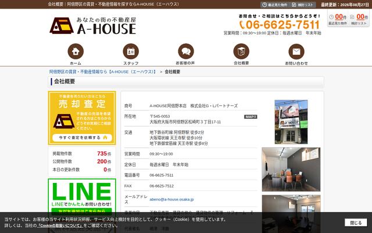The image size is (372, 233).
Task: View the storefront exterior photo
Action: [291, 122]
